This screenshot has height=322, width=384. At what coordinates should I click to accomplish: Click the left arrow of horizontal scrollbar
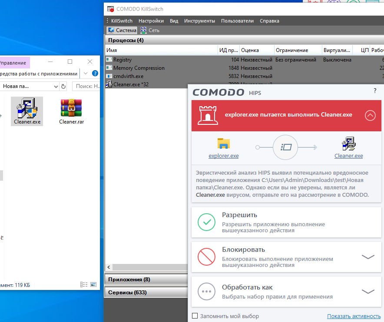pos(109,267)
